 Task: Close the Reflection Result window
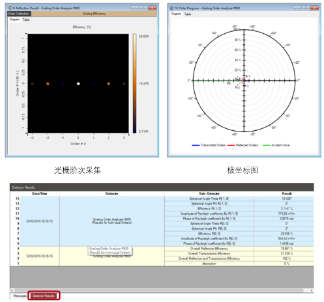153,8
